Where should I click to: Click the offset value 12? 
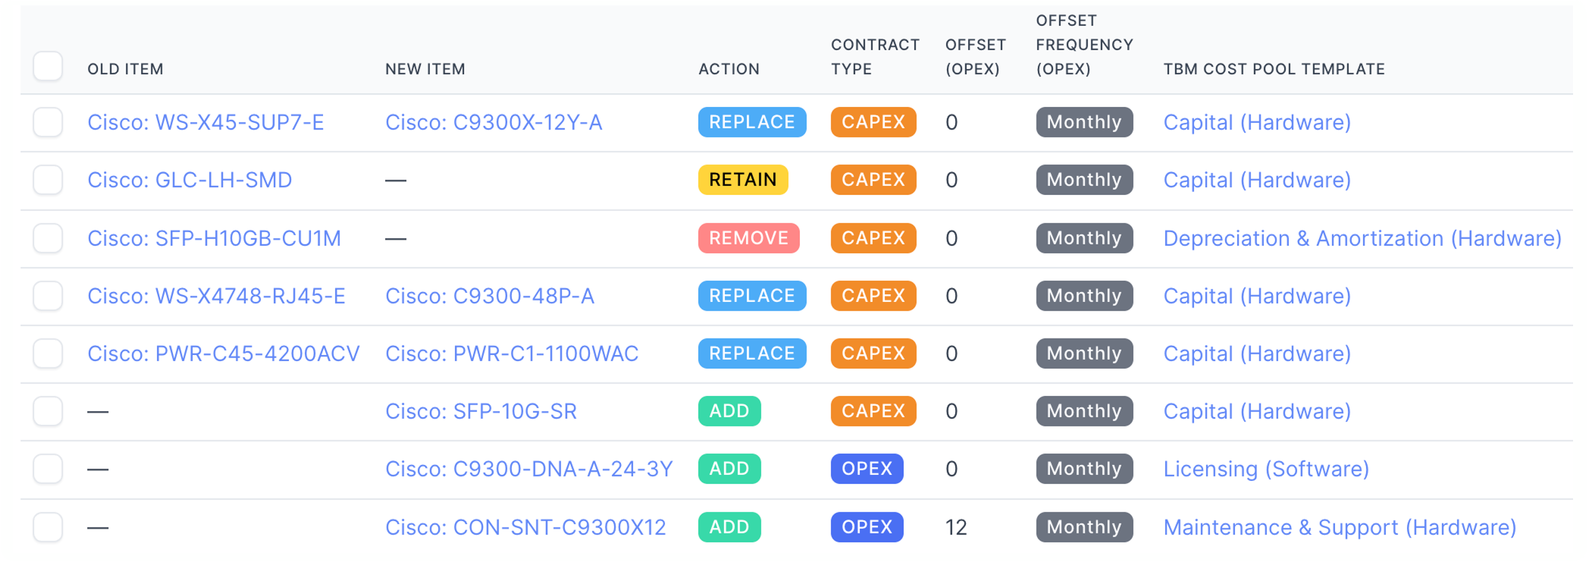pyautogui.click(x=956, y=527)
